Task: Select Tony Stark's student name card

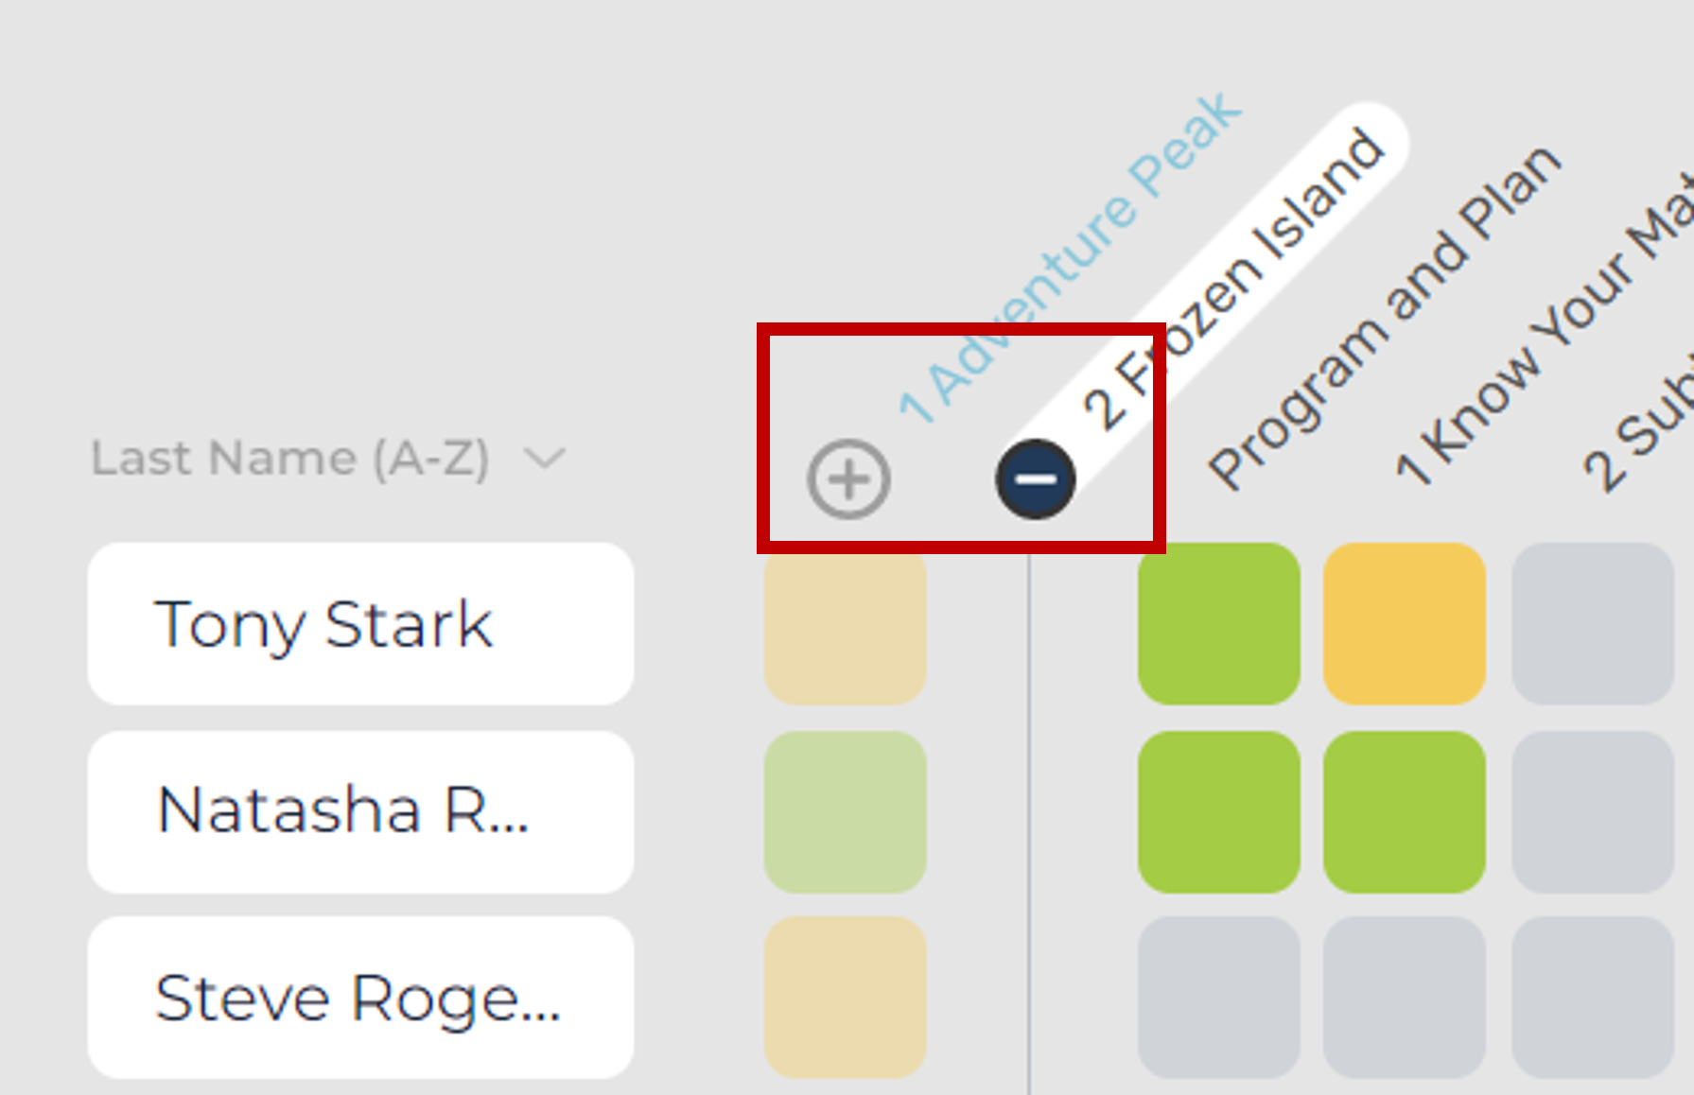Action: 359,624
